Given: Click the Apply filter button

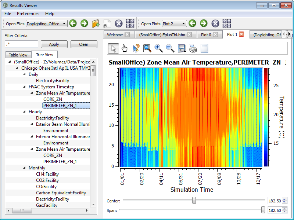Looking at the screenshot, I should pyautogui.click(x=54, y=44).
